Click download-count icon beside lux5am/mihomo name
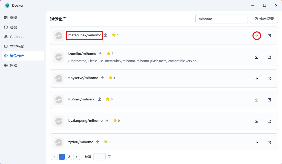 pyautogui.click(x=99, y=99)
